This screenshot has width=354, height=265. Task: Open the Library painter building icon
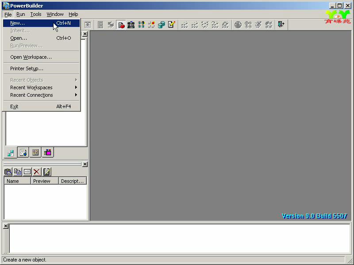coord(131,25)
